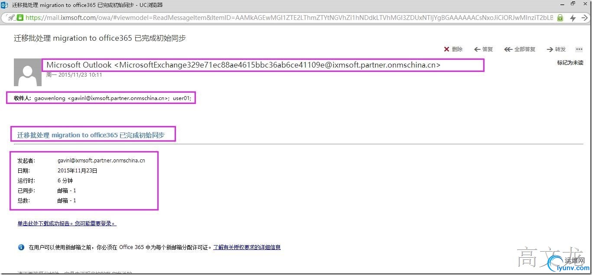Click the sender's avatar placeholder picture
This screenshot has width=592, height=275.
28,72
